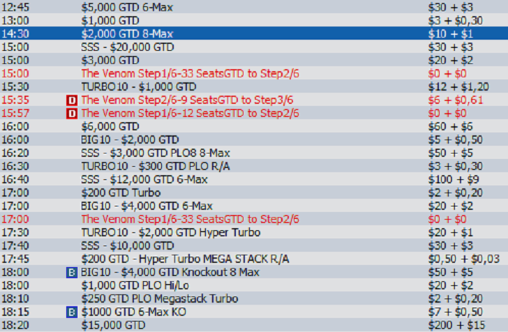508x332 pixels.
Task: Select the $200 GTD Turbo row
Action: coord(121,193)
